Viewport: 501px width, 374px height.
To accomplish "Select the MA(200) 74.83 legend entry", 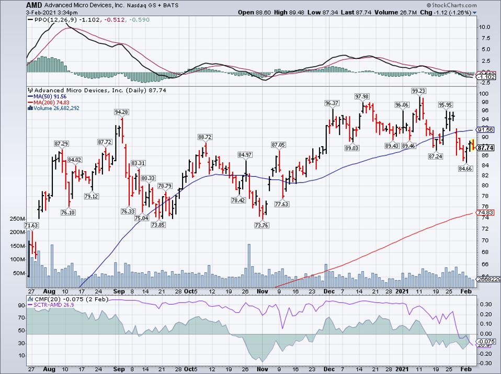I will [49, 102].
